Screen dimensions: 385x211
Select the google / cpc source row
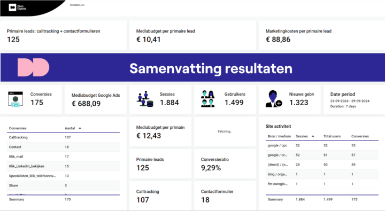[x=322, y=145]
